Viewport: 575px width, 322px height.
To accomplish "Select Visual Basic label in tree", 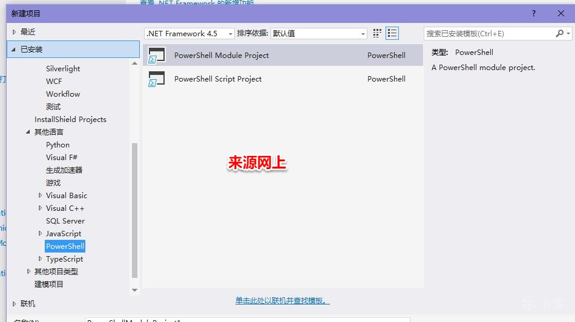I will click(67, 195).
